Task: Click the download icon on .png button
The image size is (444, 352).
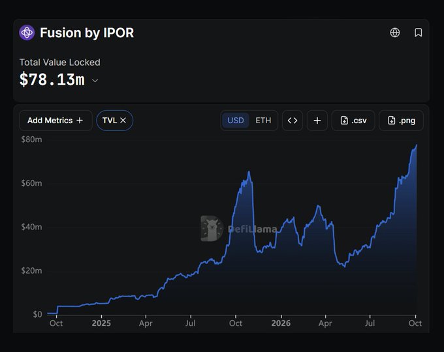Action: click(392, 121)
